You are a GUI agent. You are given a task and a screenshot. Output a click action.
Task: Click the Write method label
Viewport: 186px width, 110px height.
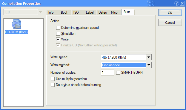click(60, 65)
